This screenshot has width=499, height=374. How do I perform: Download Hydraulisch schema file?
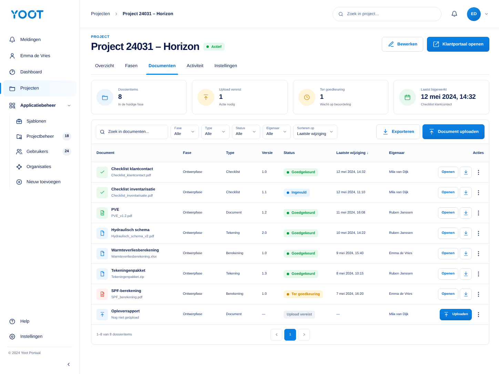coord(466,233)
